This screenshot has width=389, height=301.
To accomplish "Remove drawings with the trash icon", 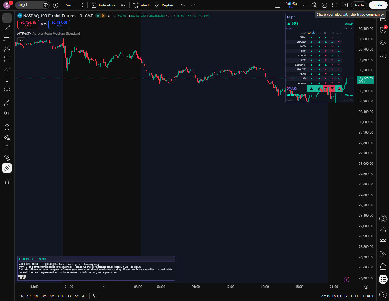I will pyautogui.click(x=7, y=182).
